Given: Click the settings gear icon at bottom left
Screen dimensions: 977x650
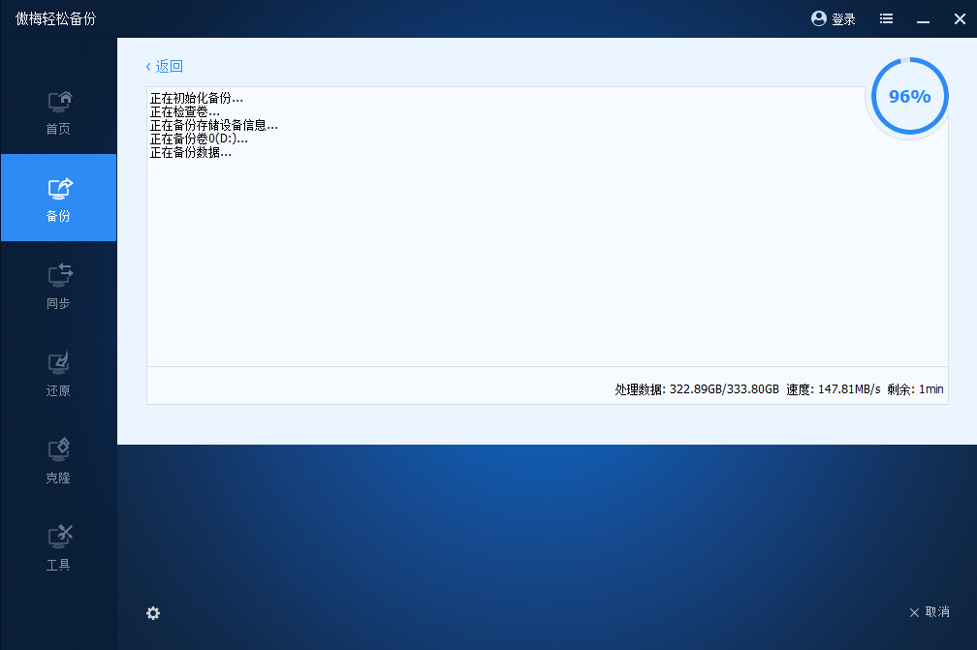Looking at the screenshot, I should [153, 613].
